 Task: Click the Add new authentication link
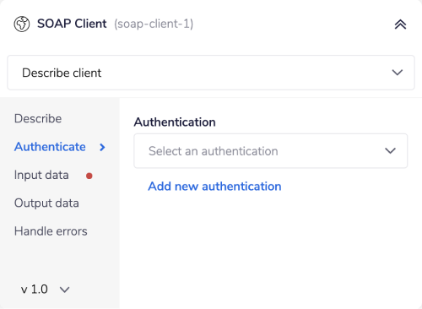[214, 187]
